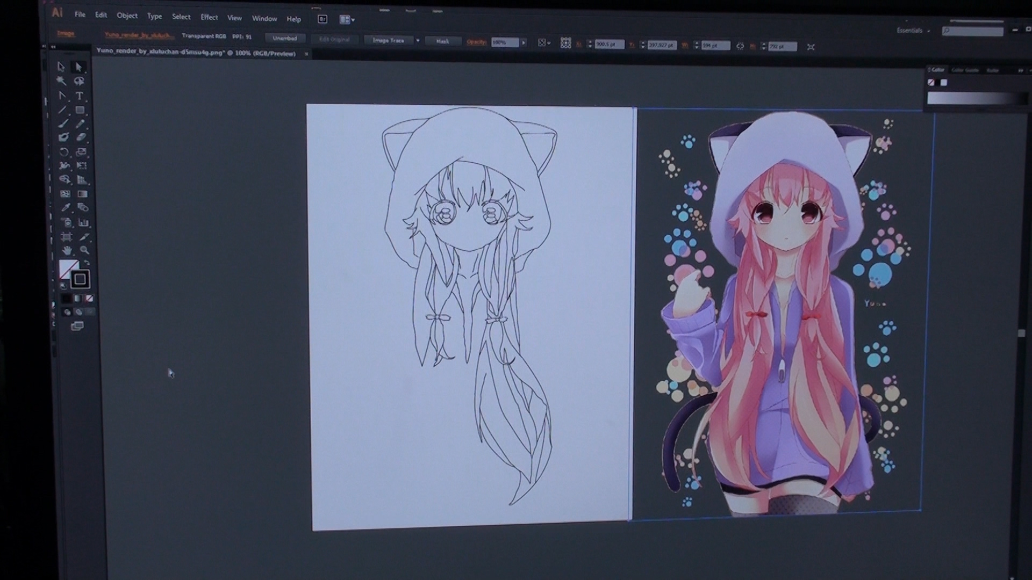Choose the Eyedropper tool
Screen dimensions: 1032x580
pos(66,208)
